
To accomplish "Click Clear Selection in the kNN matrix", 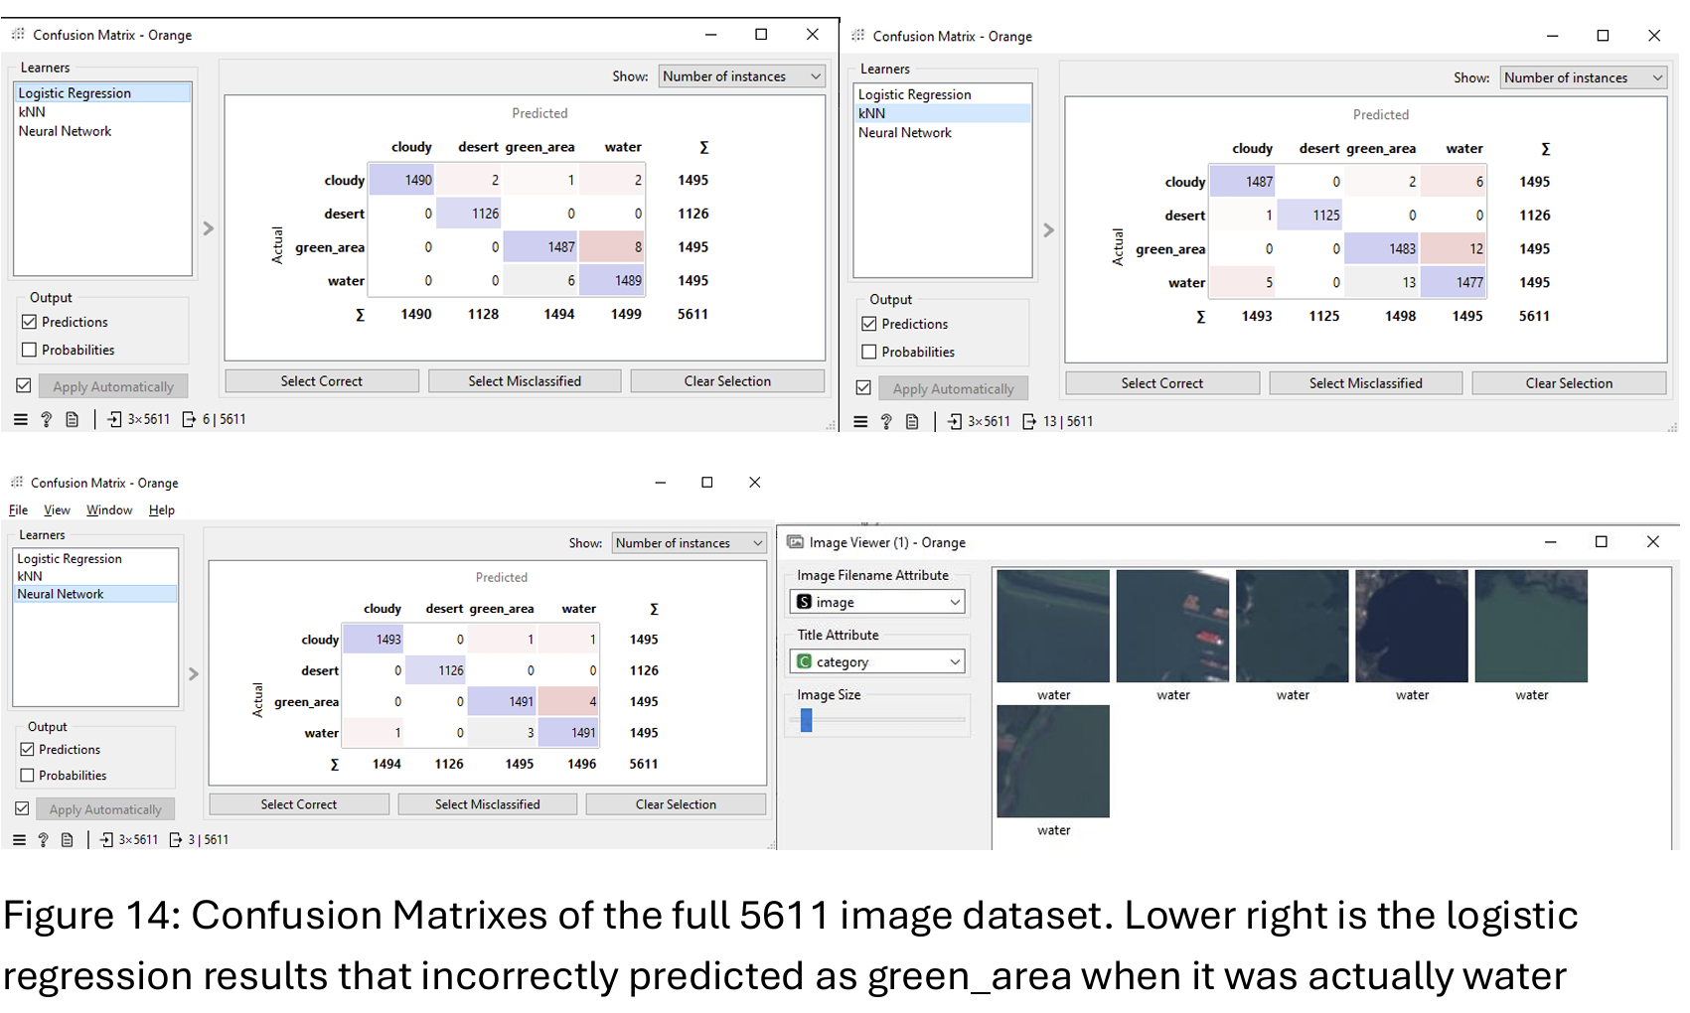I will click(1568, 382).
